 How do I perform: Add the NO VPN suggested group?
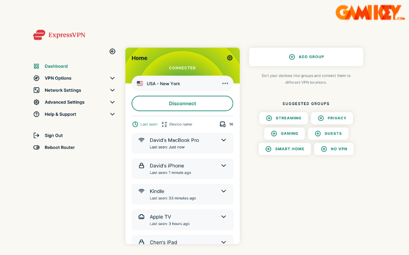pos(334,149)
